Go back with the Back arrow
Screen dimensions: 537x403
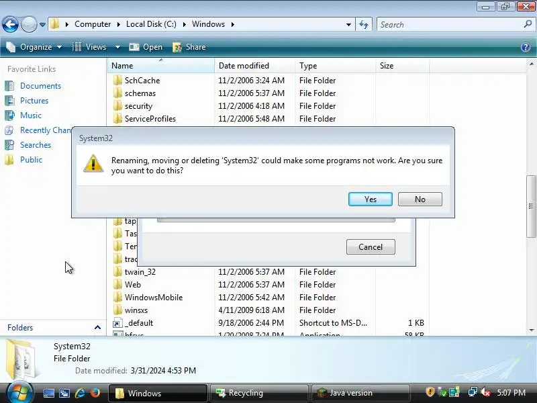click(x=10, y=24)
